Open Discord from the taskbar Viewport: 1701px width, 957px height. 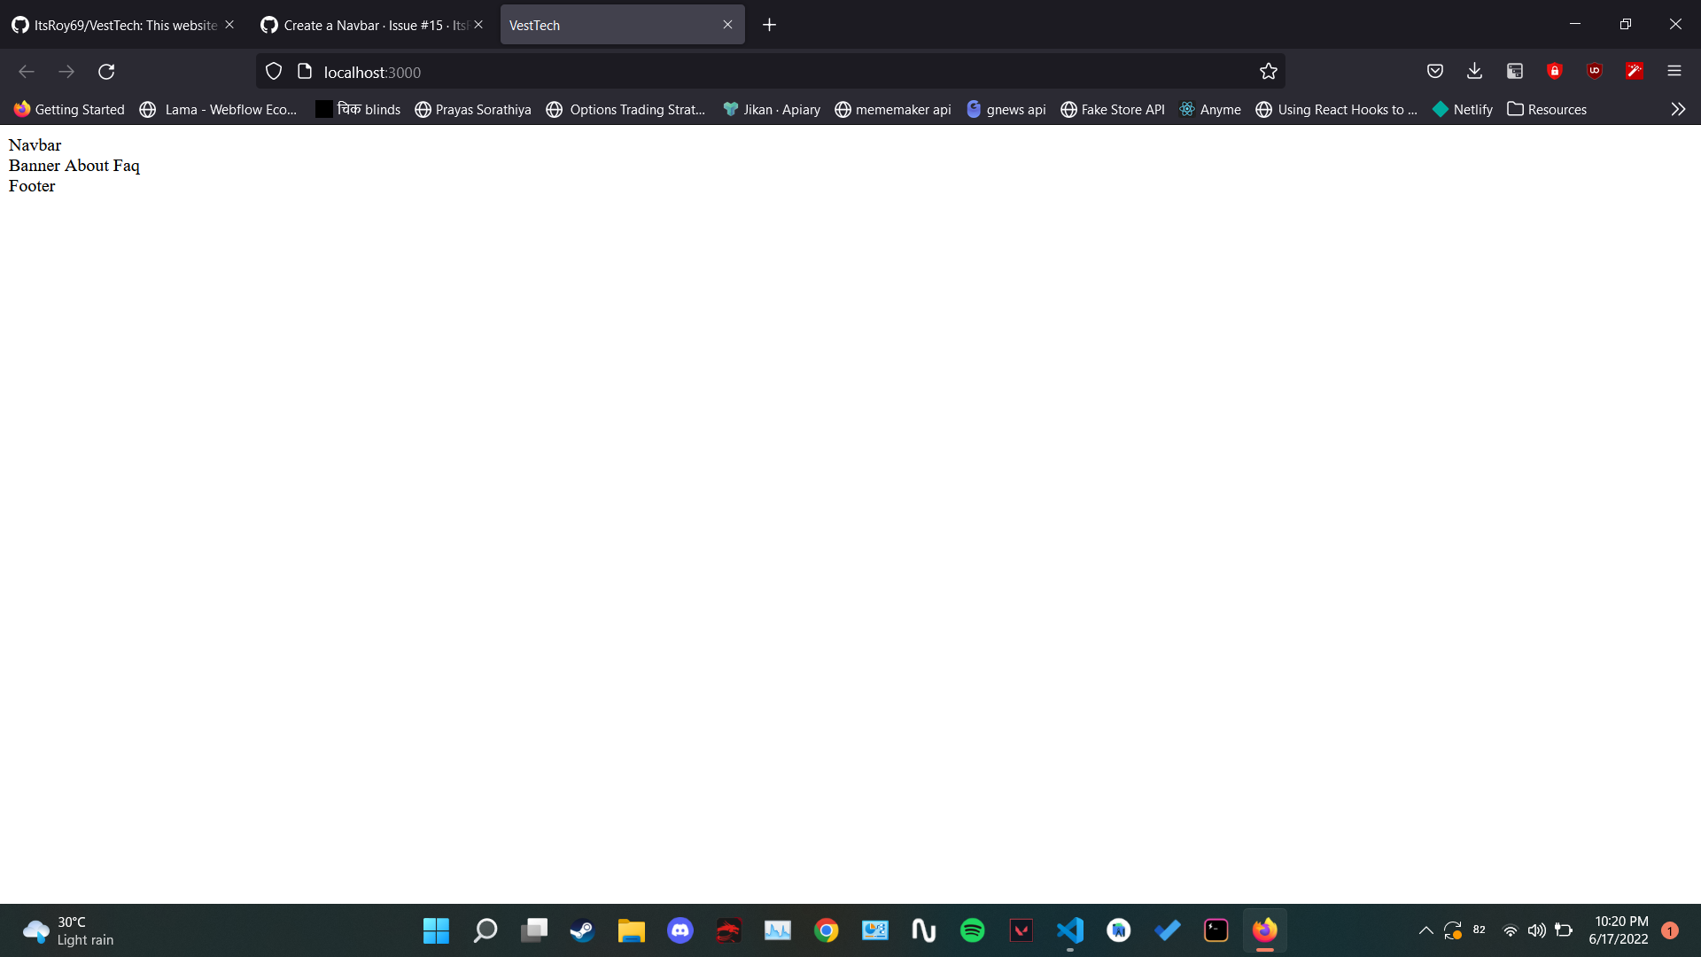[680, 930]
